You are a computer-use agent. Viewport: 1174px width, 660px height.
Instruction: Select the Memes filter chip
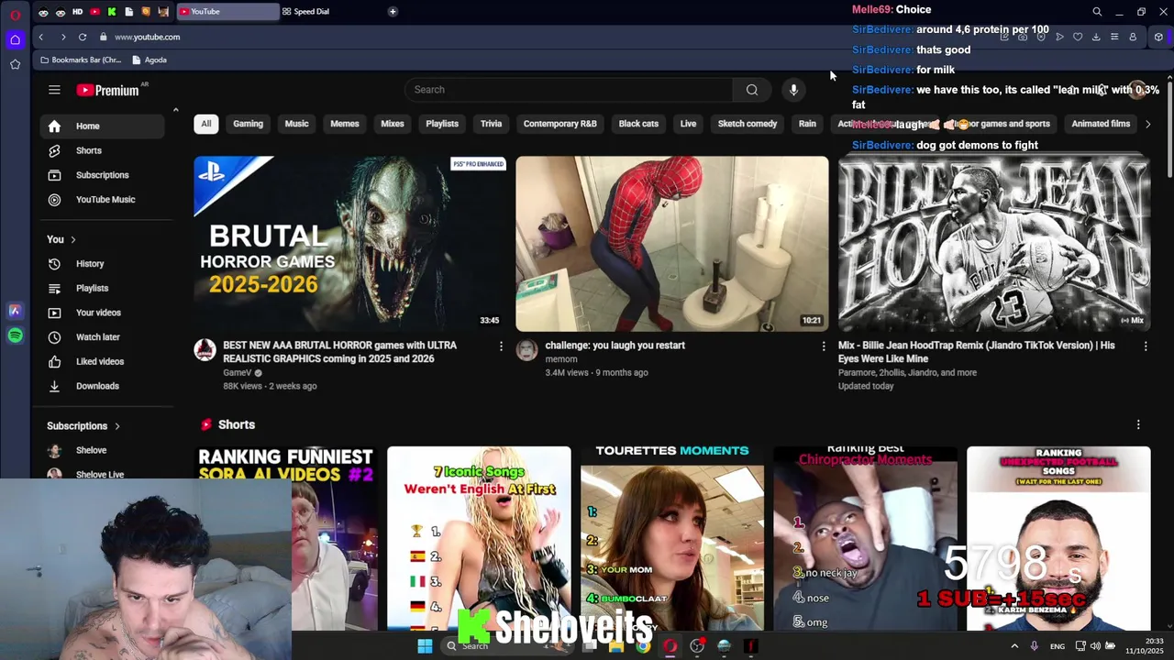point(345,124)
